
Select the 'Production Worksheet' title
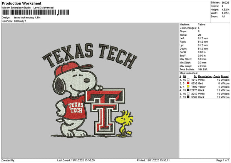click(22, 3)
